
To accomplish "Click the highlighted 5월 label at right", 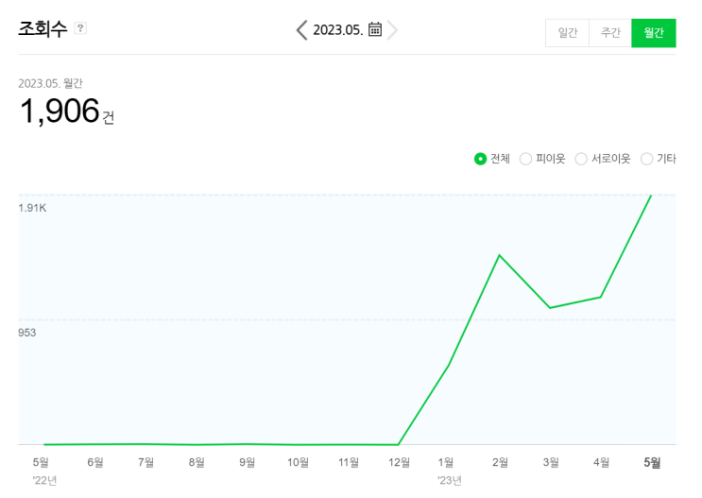I will pos(652,462).
